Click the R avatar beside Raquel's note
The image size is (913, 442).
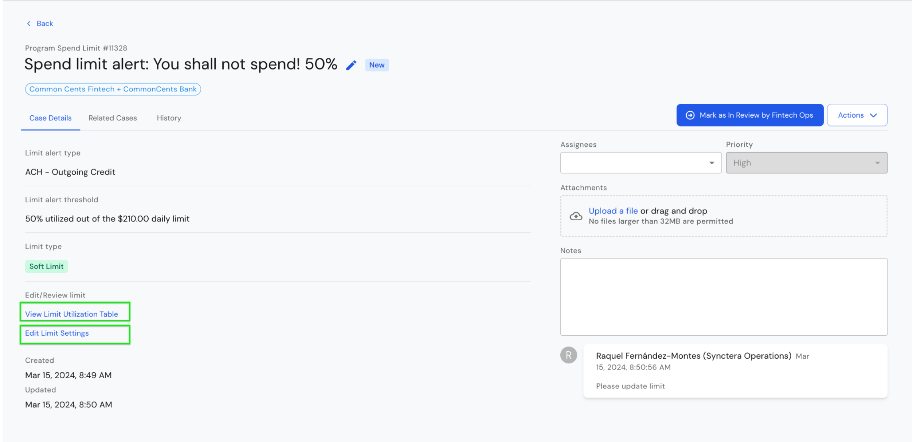coord(568,355)
